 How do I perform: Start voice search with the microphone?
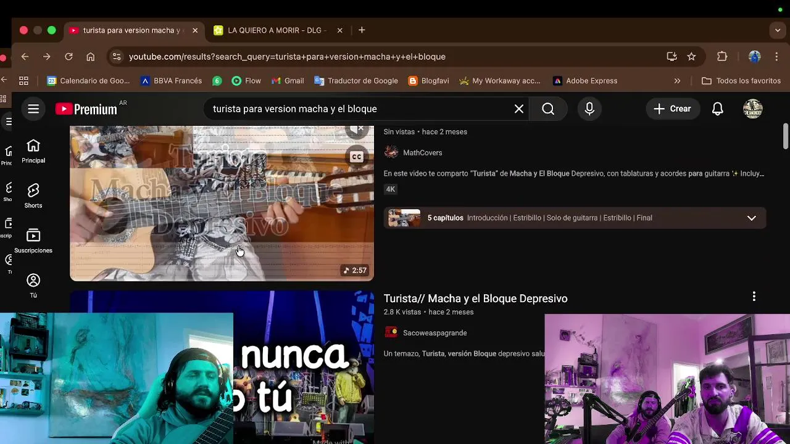pos(589,109)
